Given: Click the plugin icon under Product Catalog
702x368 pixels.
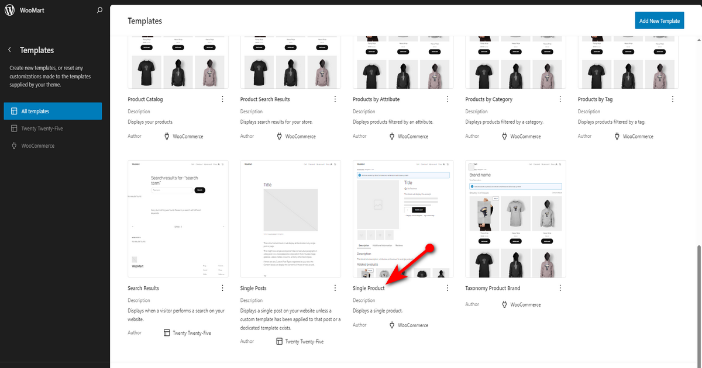Looking at the screenshot, I should 167,136.
